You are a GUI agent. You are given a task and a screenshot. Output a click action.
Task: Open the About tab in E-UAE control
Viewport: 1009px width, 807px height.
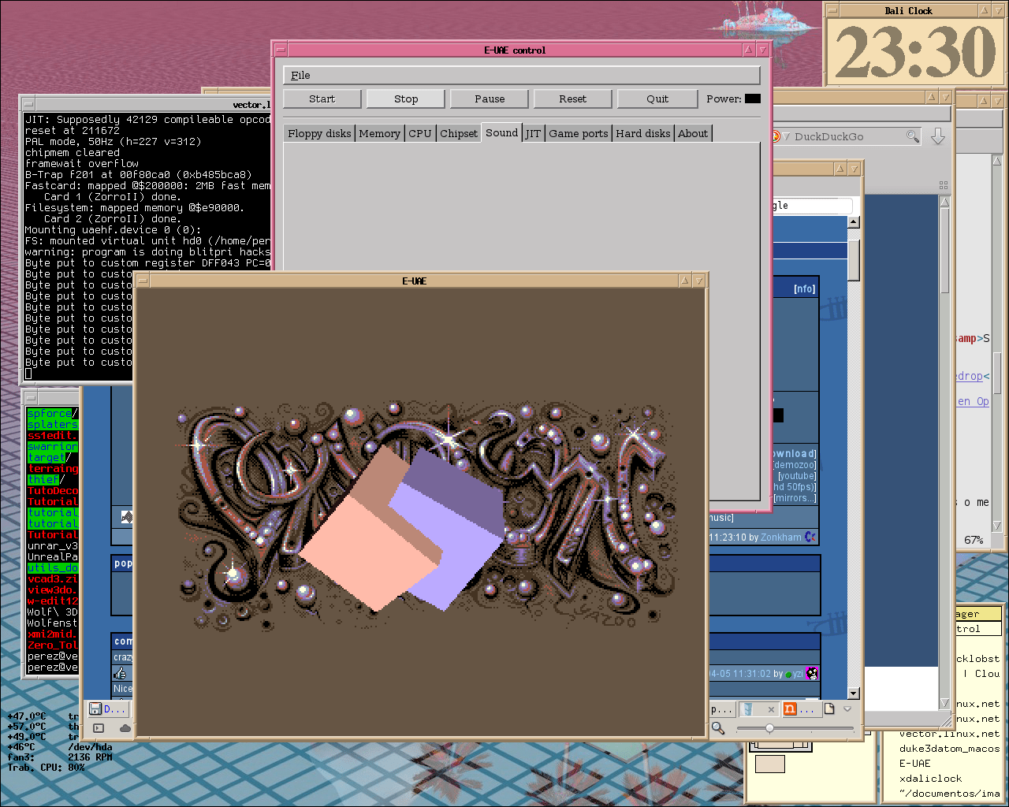tap(693, 133)
